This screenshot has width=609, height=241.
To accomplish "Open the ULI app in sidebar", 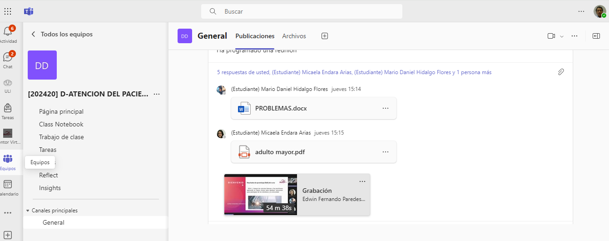I will [x=8, y=83].
